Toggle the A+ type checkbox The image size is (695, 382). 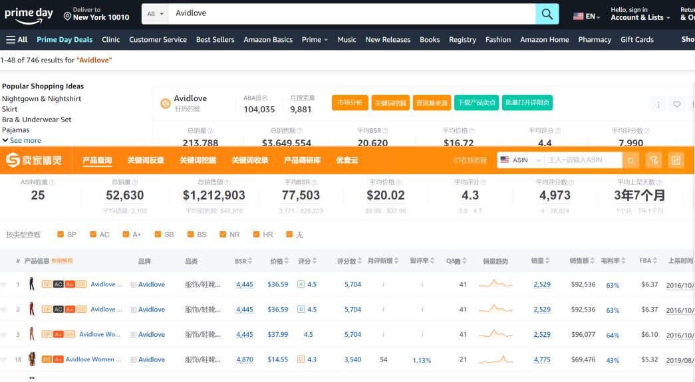point(125,235)
